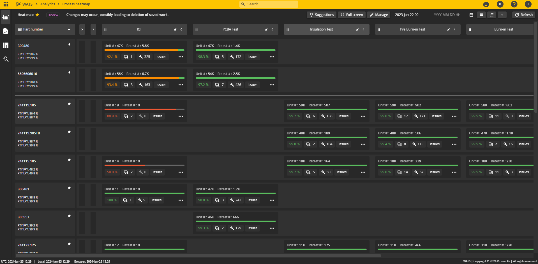This screenshot has height=264, width=538.
Task: Click the Refresh button
Action: coord(523,15)
